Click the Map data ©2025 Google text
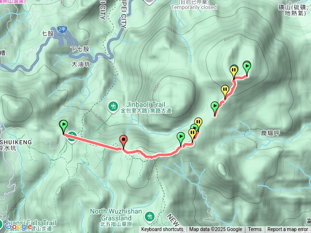Image resolution: width=311 pixels, height=233 pixels. 216,230
